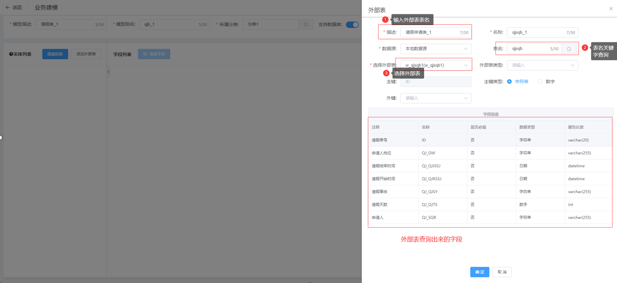The image size is (617, 283).
Task: Open the 外部表类型 dropdown
Action: coord(542,65)
